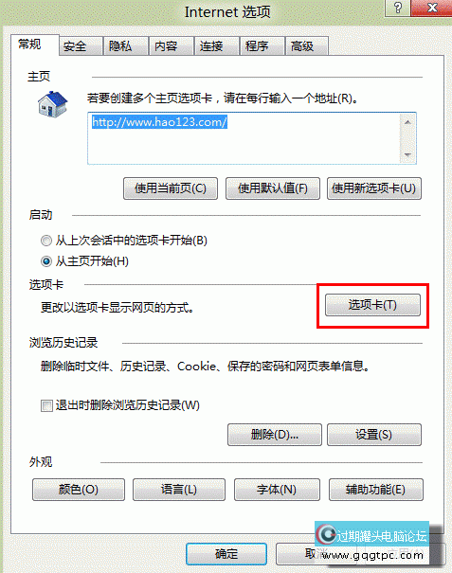Click the blue house homepage icon
The width and height of the screenshot is (452, 573).
(x=53, y=104)
